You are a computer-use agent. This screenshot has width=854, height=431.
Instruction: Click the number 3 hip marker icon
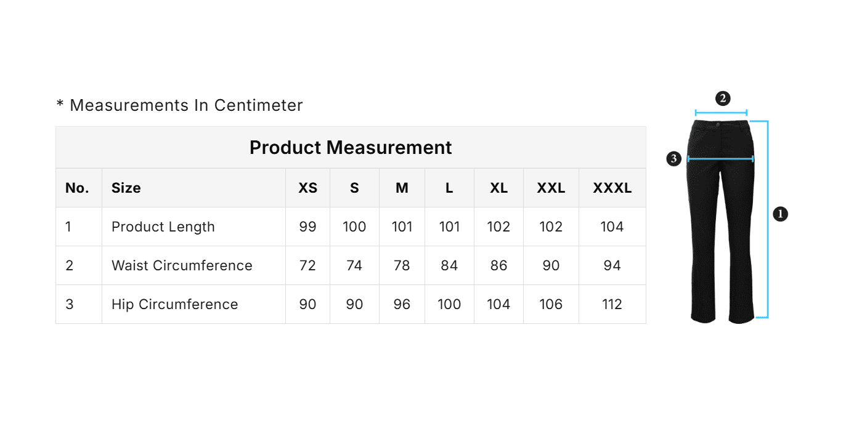click(674, 159)
